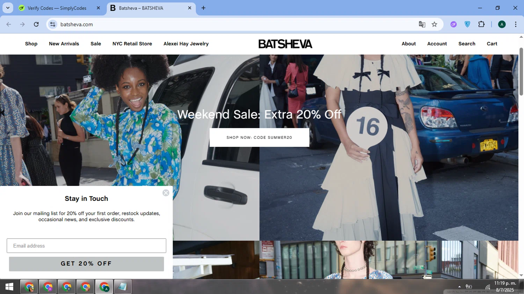View site information icon in address bar
Image resolution: width=524 pixels, height=294 pixels.
click(53, 24)
